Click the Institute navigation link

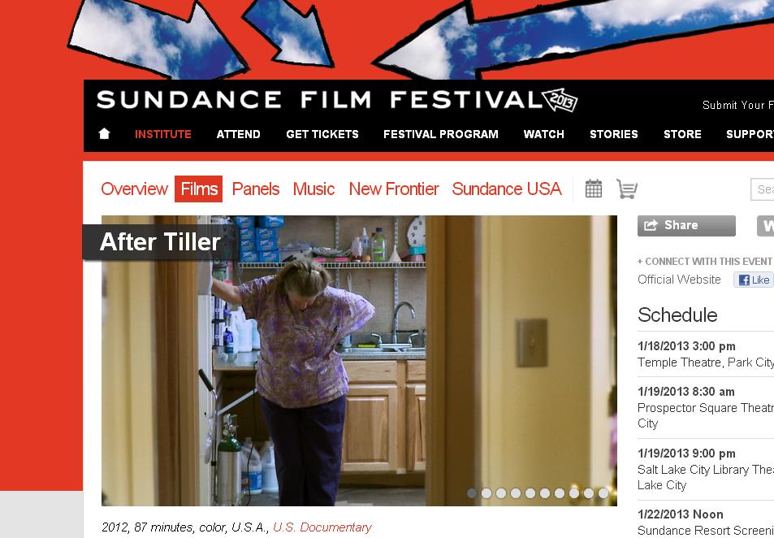[163, 134]
